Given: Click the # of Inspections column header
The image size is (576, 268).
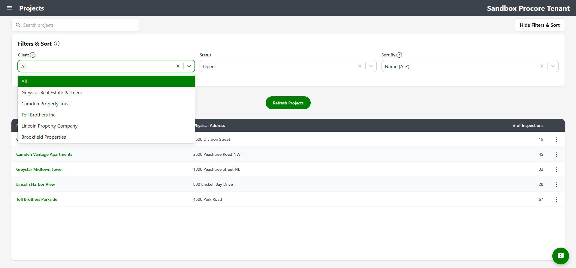Looking at the screenshot, I should pyautogui.click(x=528, y=125).
